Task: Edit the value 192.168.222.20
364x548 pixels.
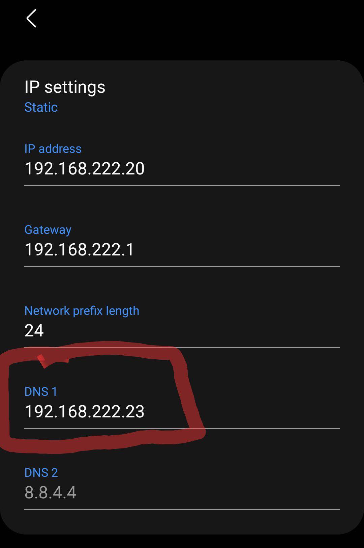Action: tap(84, 169)
